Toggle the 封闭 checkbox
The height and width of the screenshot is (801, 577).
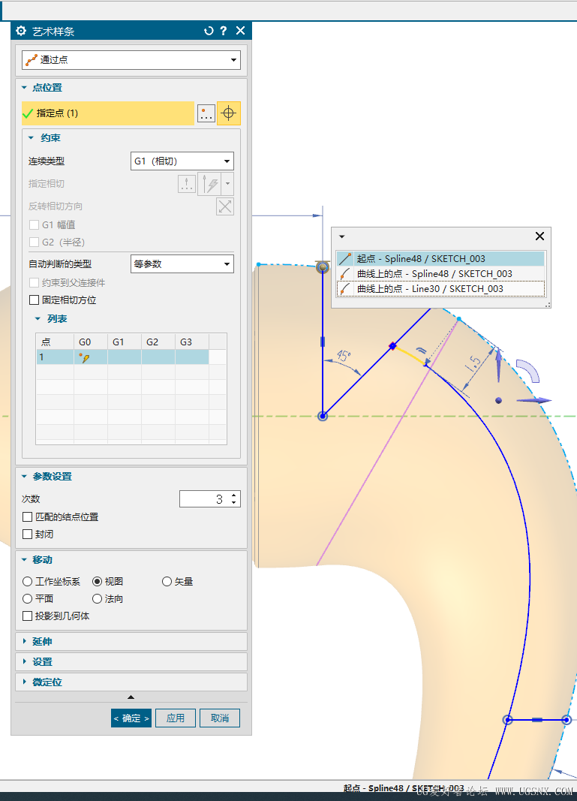coord(28,535)
